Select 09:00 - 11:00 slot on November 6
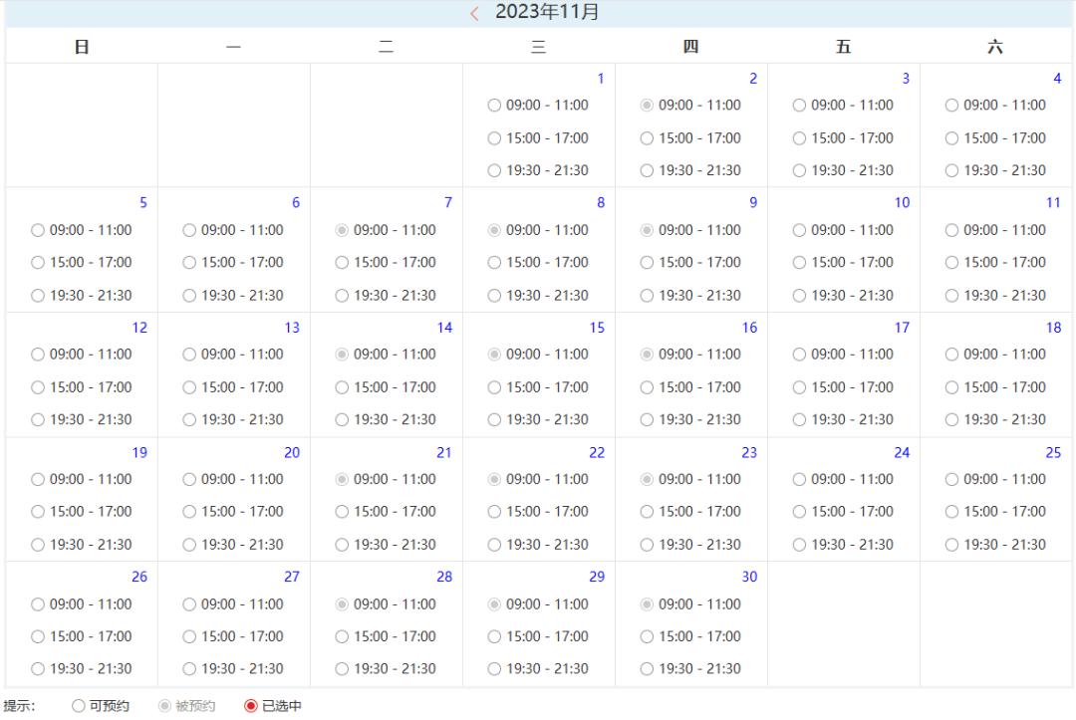 (189, 230)
